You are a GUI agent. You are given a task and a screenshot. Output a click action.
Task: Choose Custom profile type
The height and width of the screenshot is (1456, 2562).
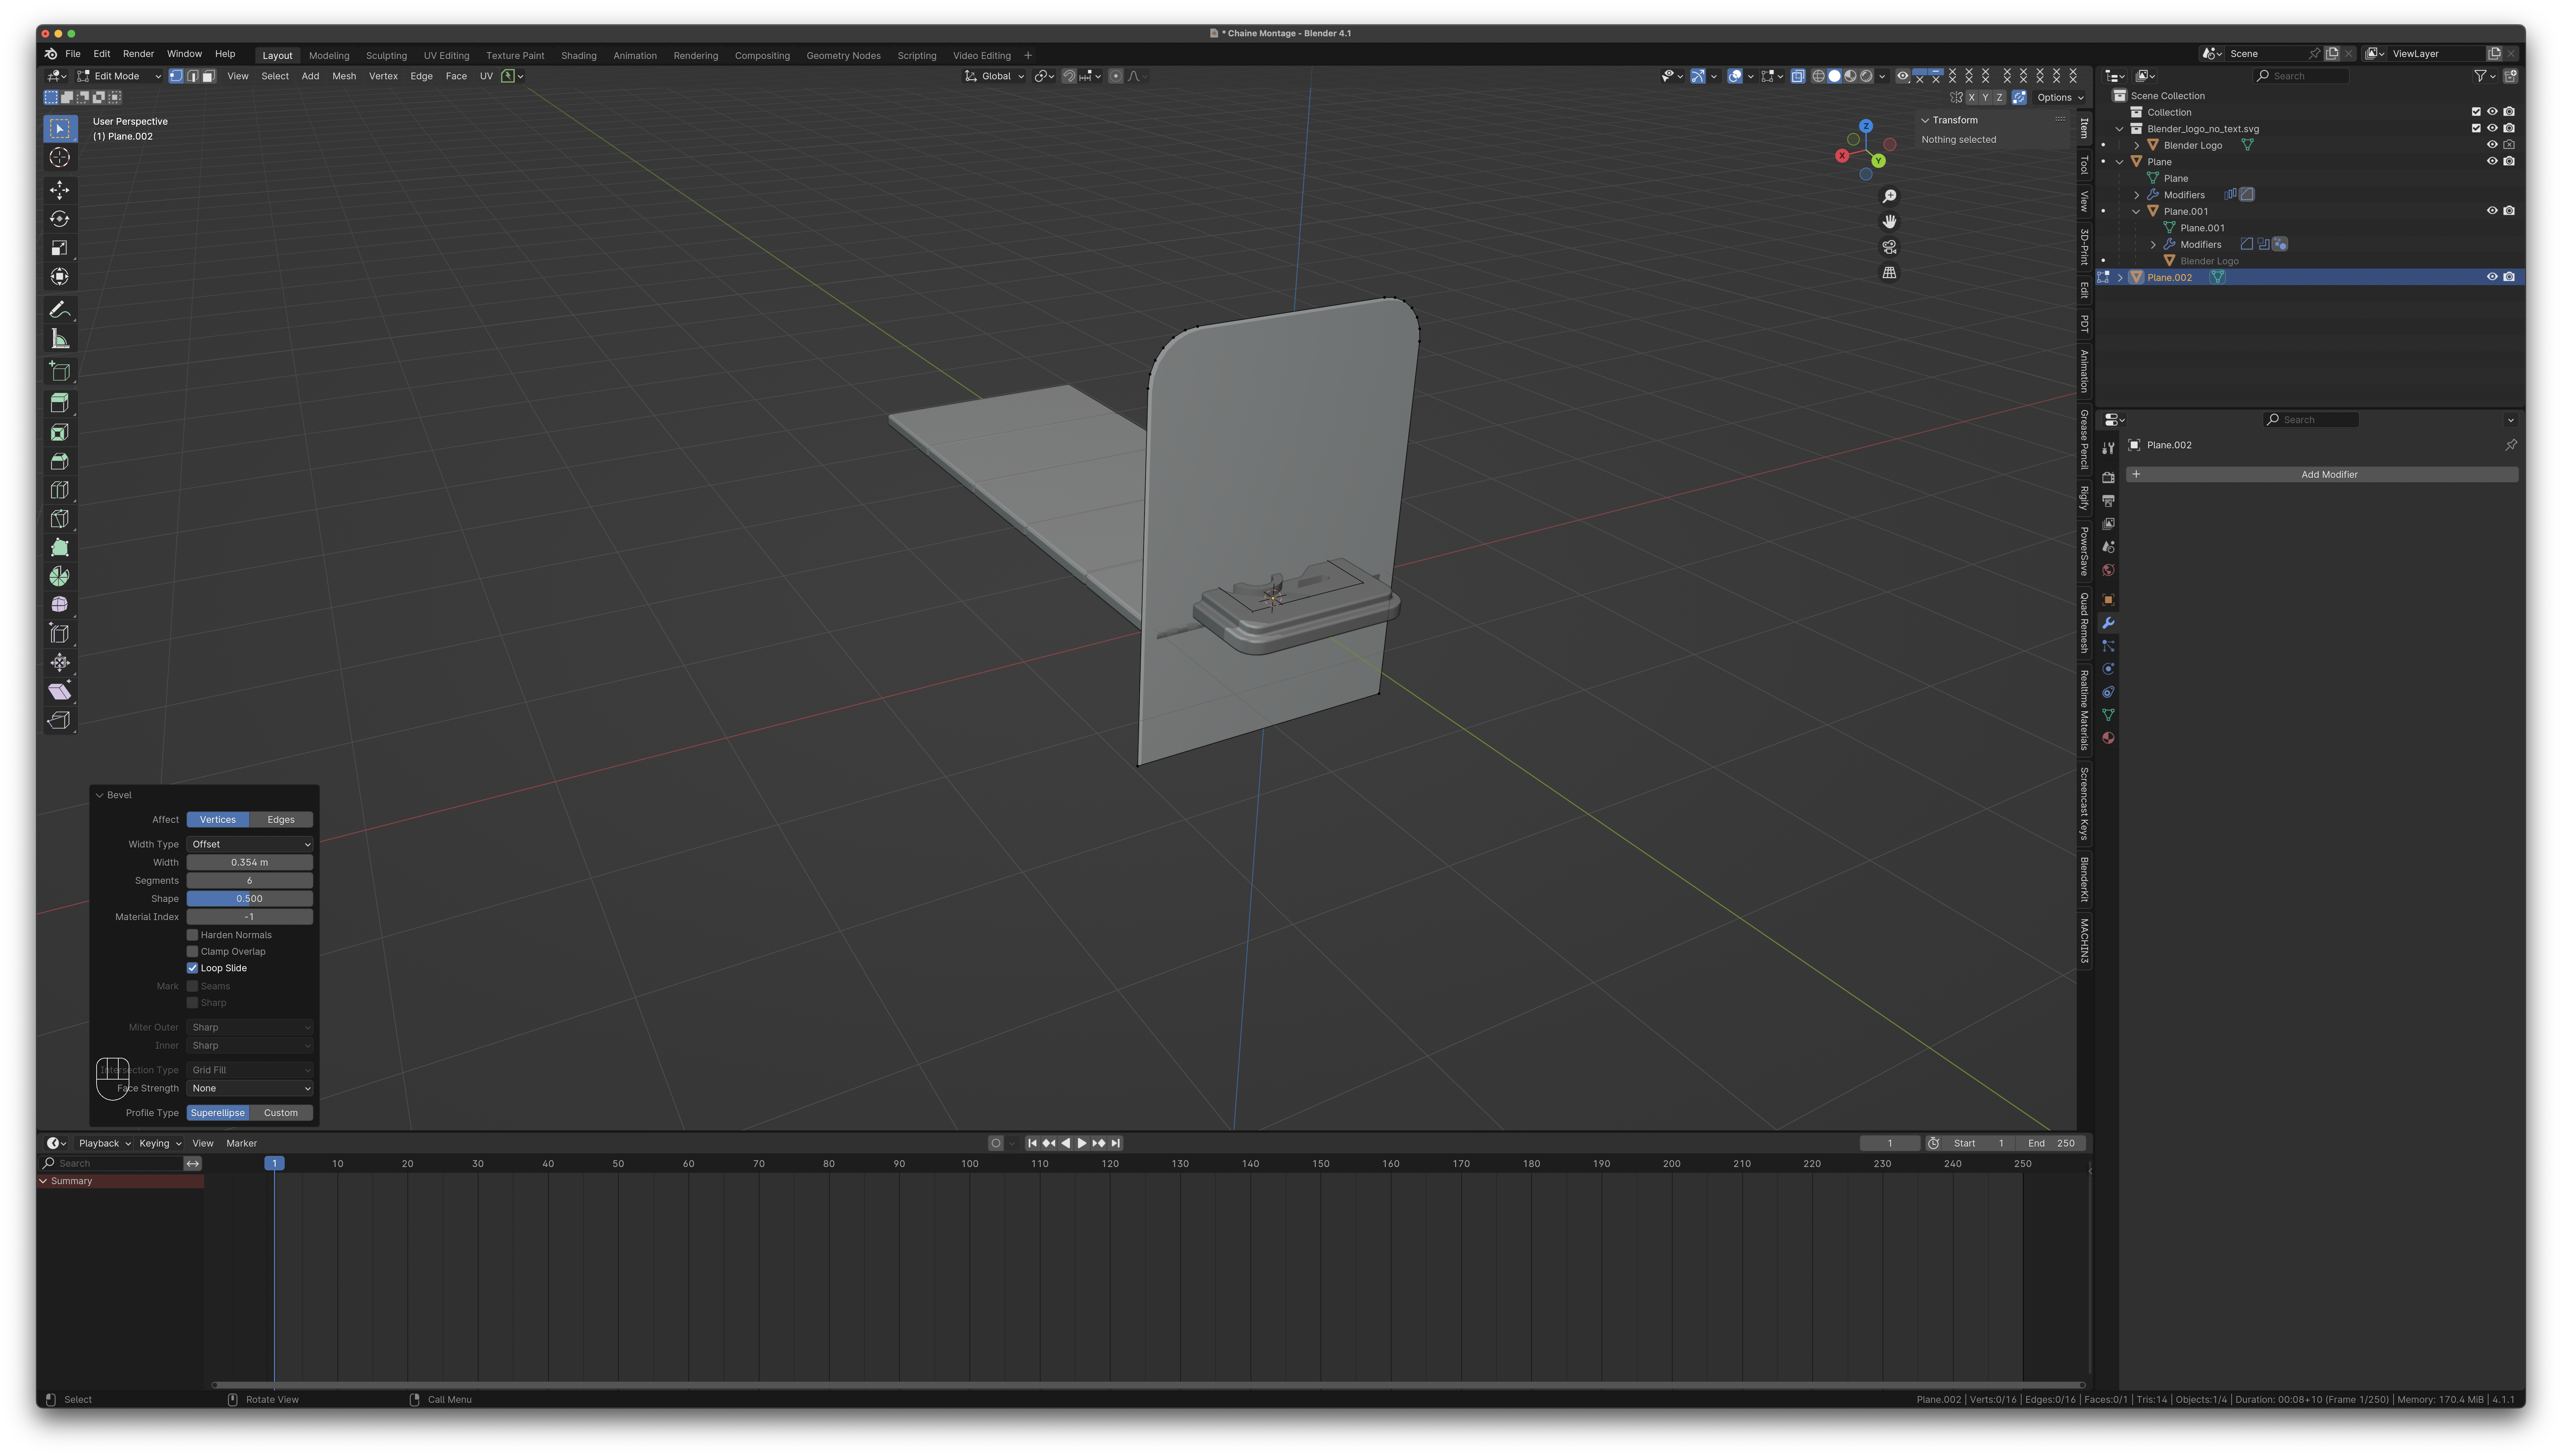click(x=281, y=1113)
